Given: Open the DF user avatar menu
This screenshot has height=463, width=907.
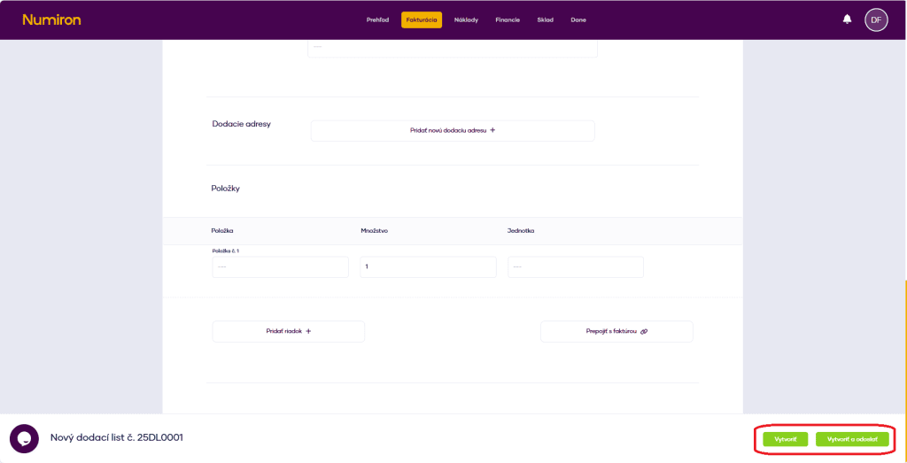Looking at the screenshot, I should (875, 19).
